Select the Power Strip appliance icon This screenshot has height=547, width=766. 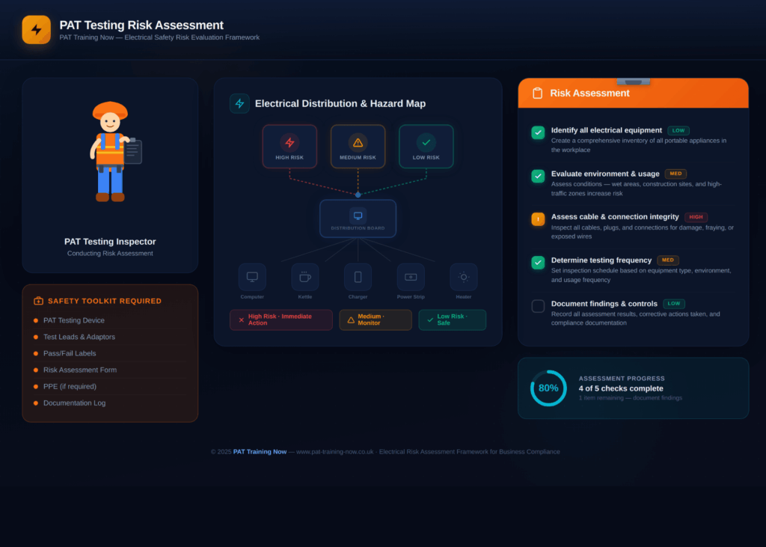[411, 277]
